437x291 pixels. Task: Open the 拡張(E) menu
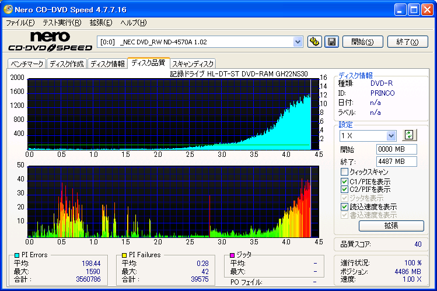[x=101, y=23]
